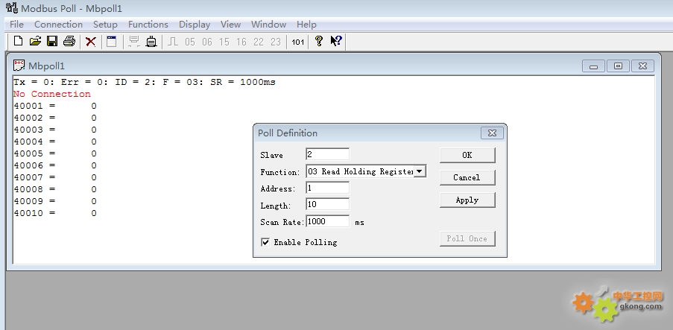Click function 22 toolbar button
Viewport: 673px width, 330px height.
[259, 42]
